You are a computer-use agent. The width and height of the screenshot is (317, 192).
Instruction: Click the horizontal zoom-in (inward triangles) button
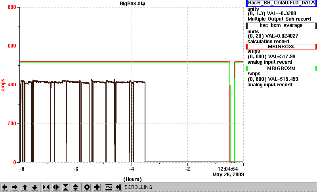tap(46, 187)
